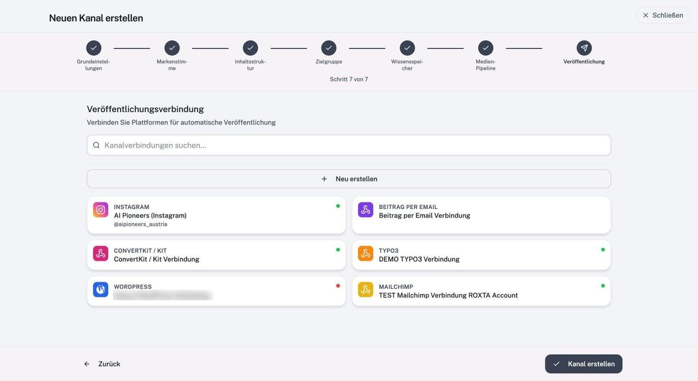Screen dimensions: 698x381
Task: Select the TEST Mailchimp Verbindung card
Action: (482, 291)
